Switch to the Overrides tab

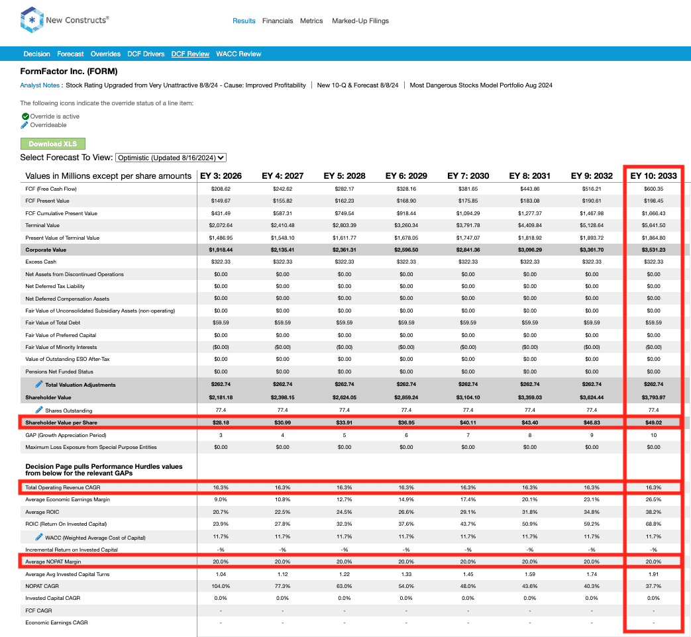(105, 54)
